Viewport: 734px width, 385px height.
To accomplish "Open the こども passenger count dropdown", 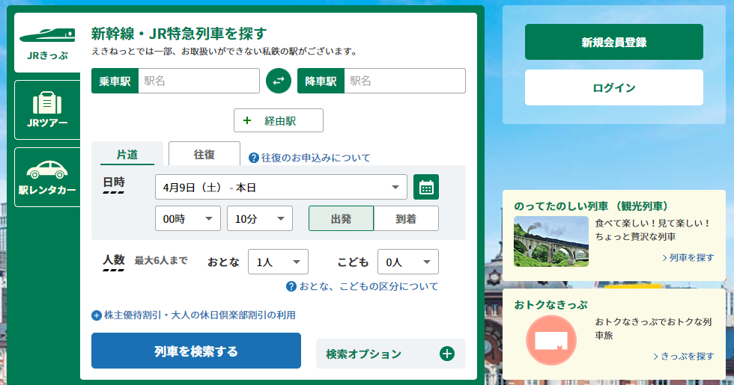I will (x=407, y=262).
